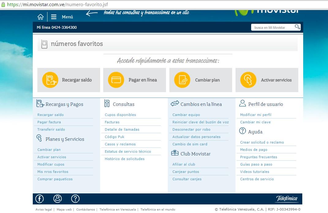The width and height of the screenshot is (328, 213).
Task: Click the Cambiar plan yellow icon
Action: tap(182, 80)
